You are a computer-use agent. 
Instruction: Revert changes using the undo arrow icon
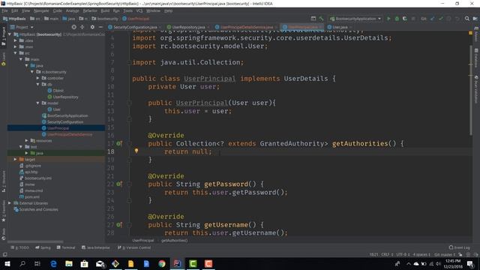point(457,19)
